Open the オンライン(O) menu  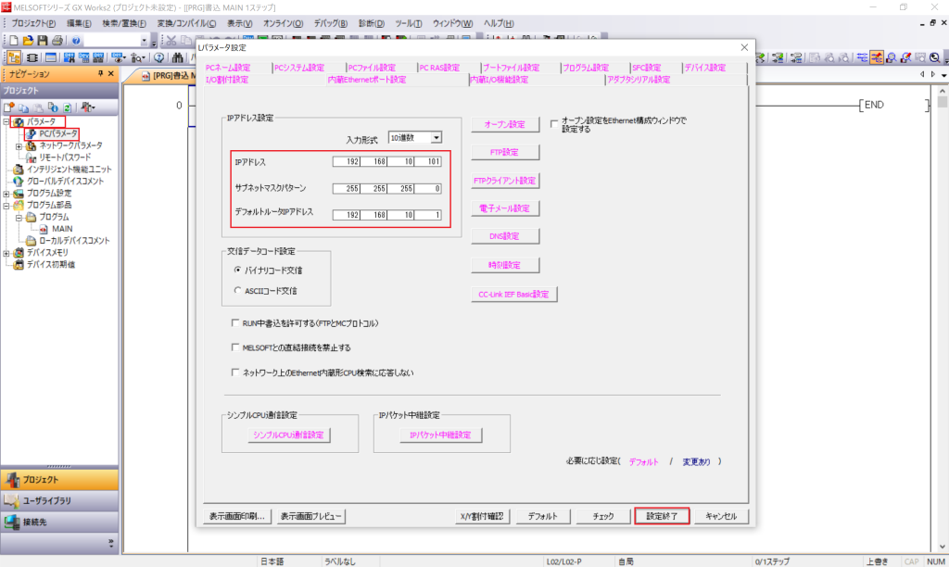[283, 22]
